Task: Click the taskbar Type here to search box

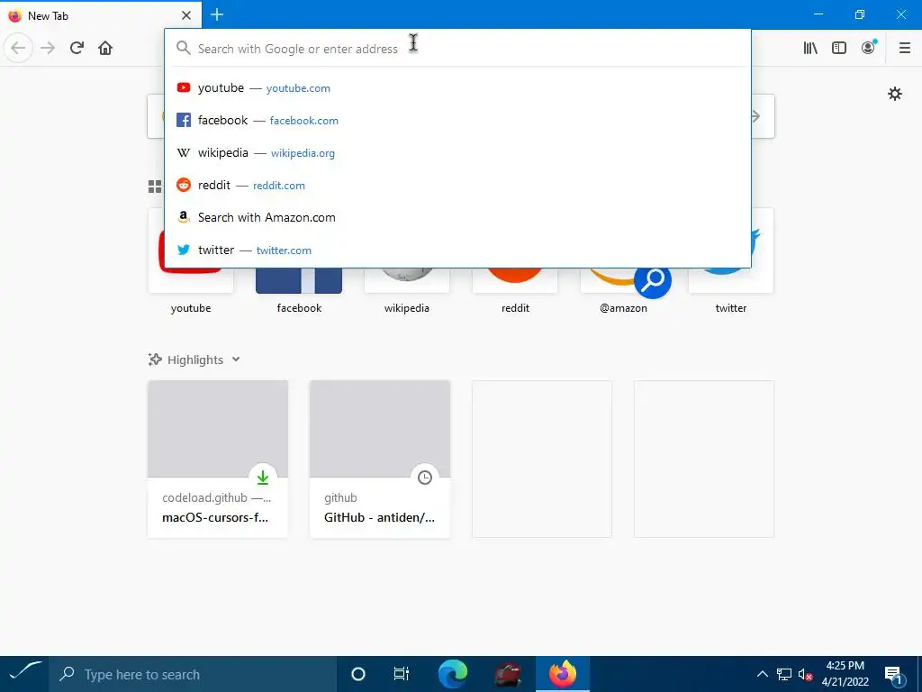Action: [193, 674]
